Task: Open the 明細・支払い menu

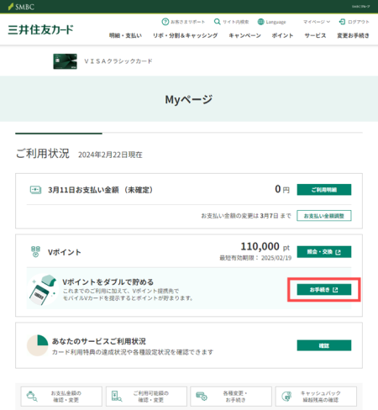Action: click(x=125, y=35)
